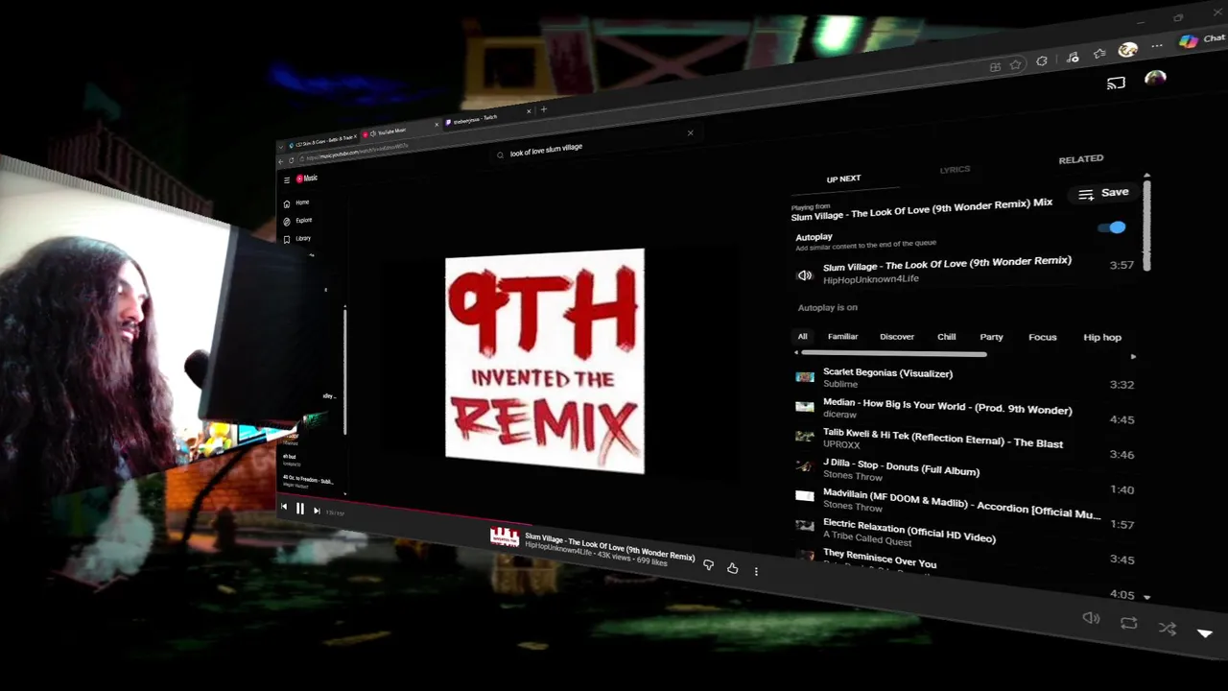
Task: Save the queue to a playlist
Action: click(x=1103, y=193)
